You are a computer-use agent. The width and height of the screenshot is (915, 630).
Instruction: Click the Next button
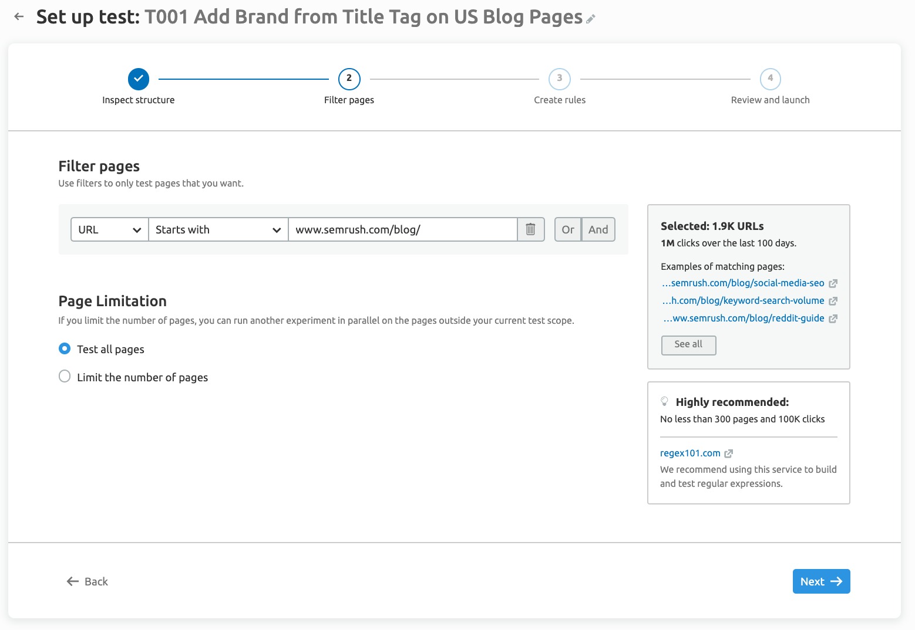820,581
